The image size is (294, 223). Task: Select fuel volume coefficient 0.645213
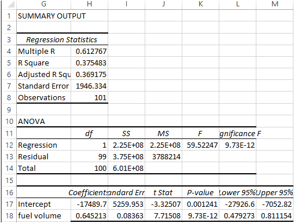89,215
